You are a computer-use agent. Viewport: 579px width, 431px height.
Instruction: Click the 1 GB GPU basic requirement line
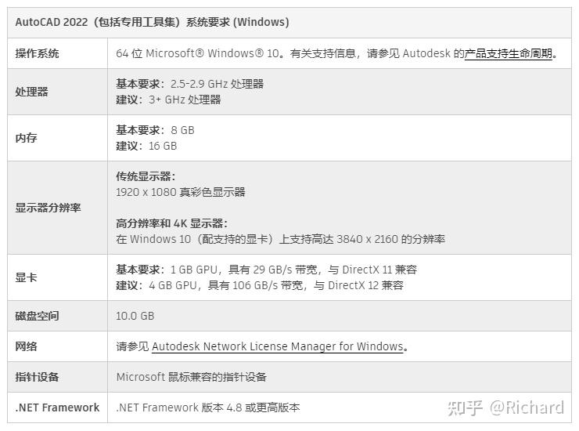click(x=267, y=270)
